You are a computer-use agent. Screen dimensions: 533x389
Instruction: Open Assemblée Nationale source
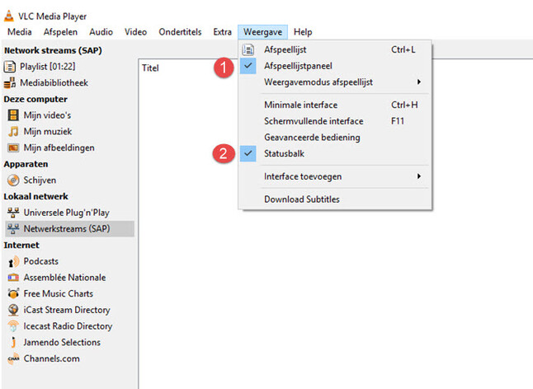coord(64,278)
